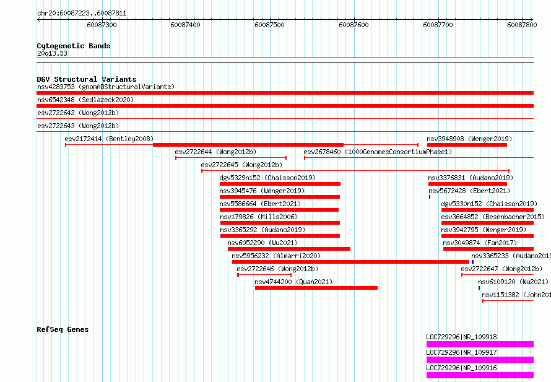Click nsv3049874 Fan2017 label
This screenshot has width=551, height=382.
480,243
